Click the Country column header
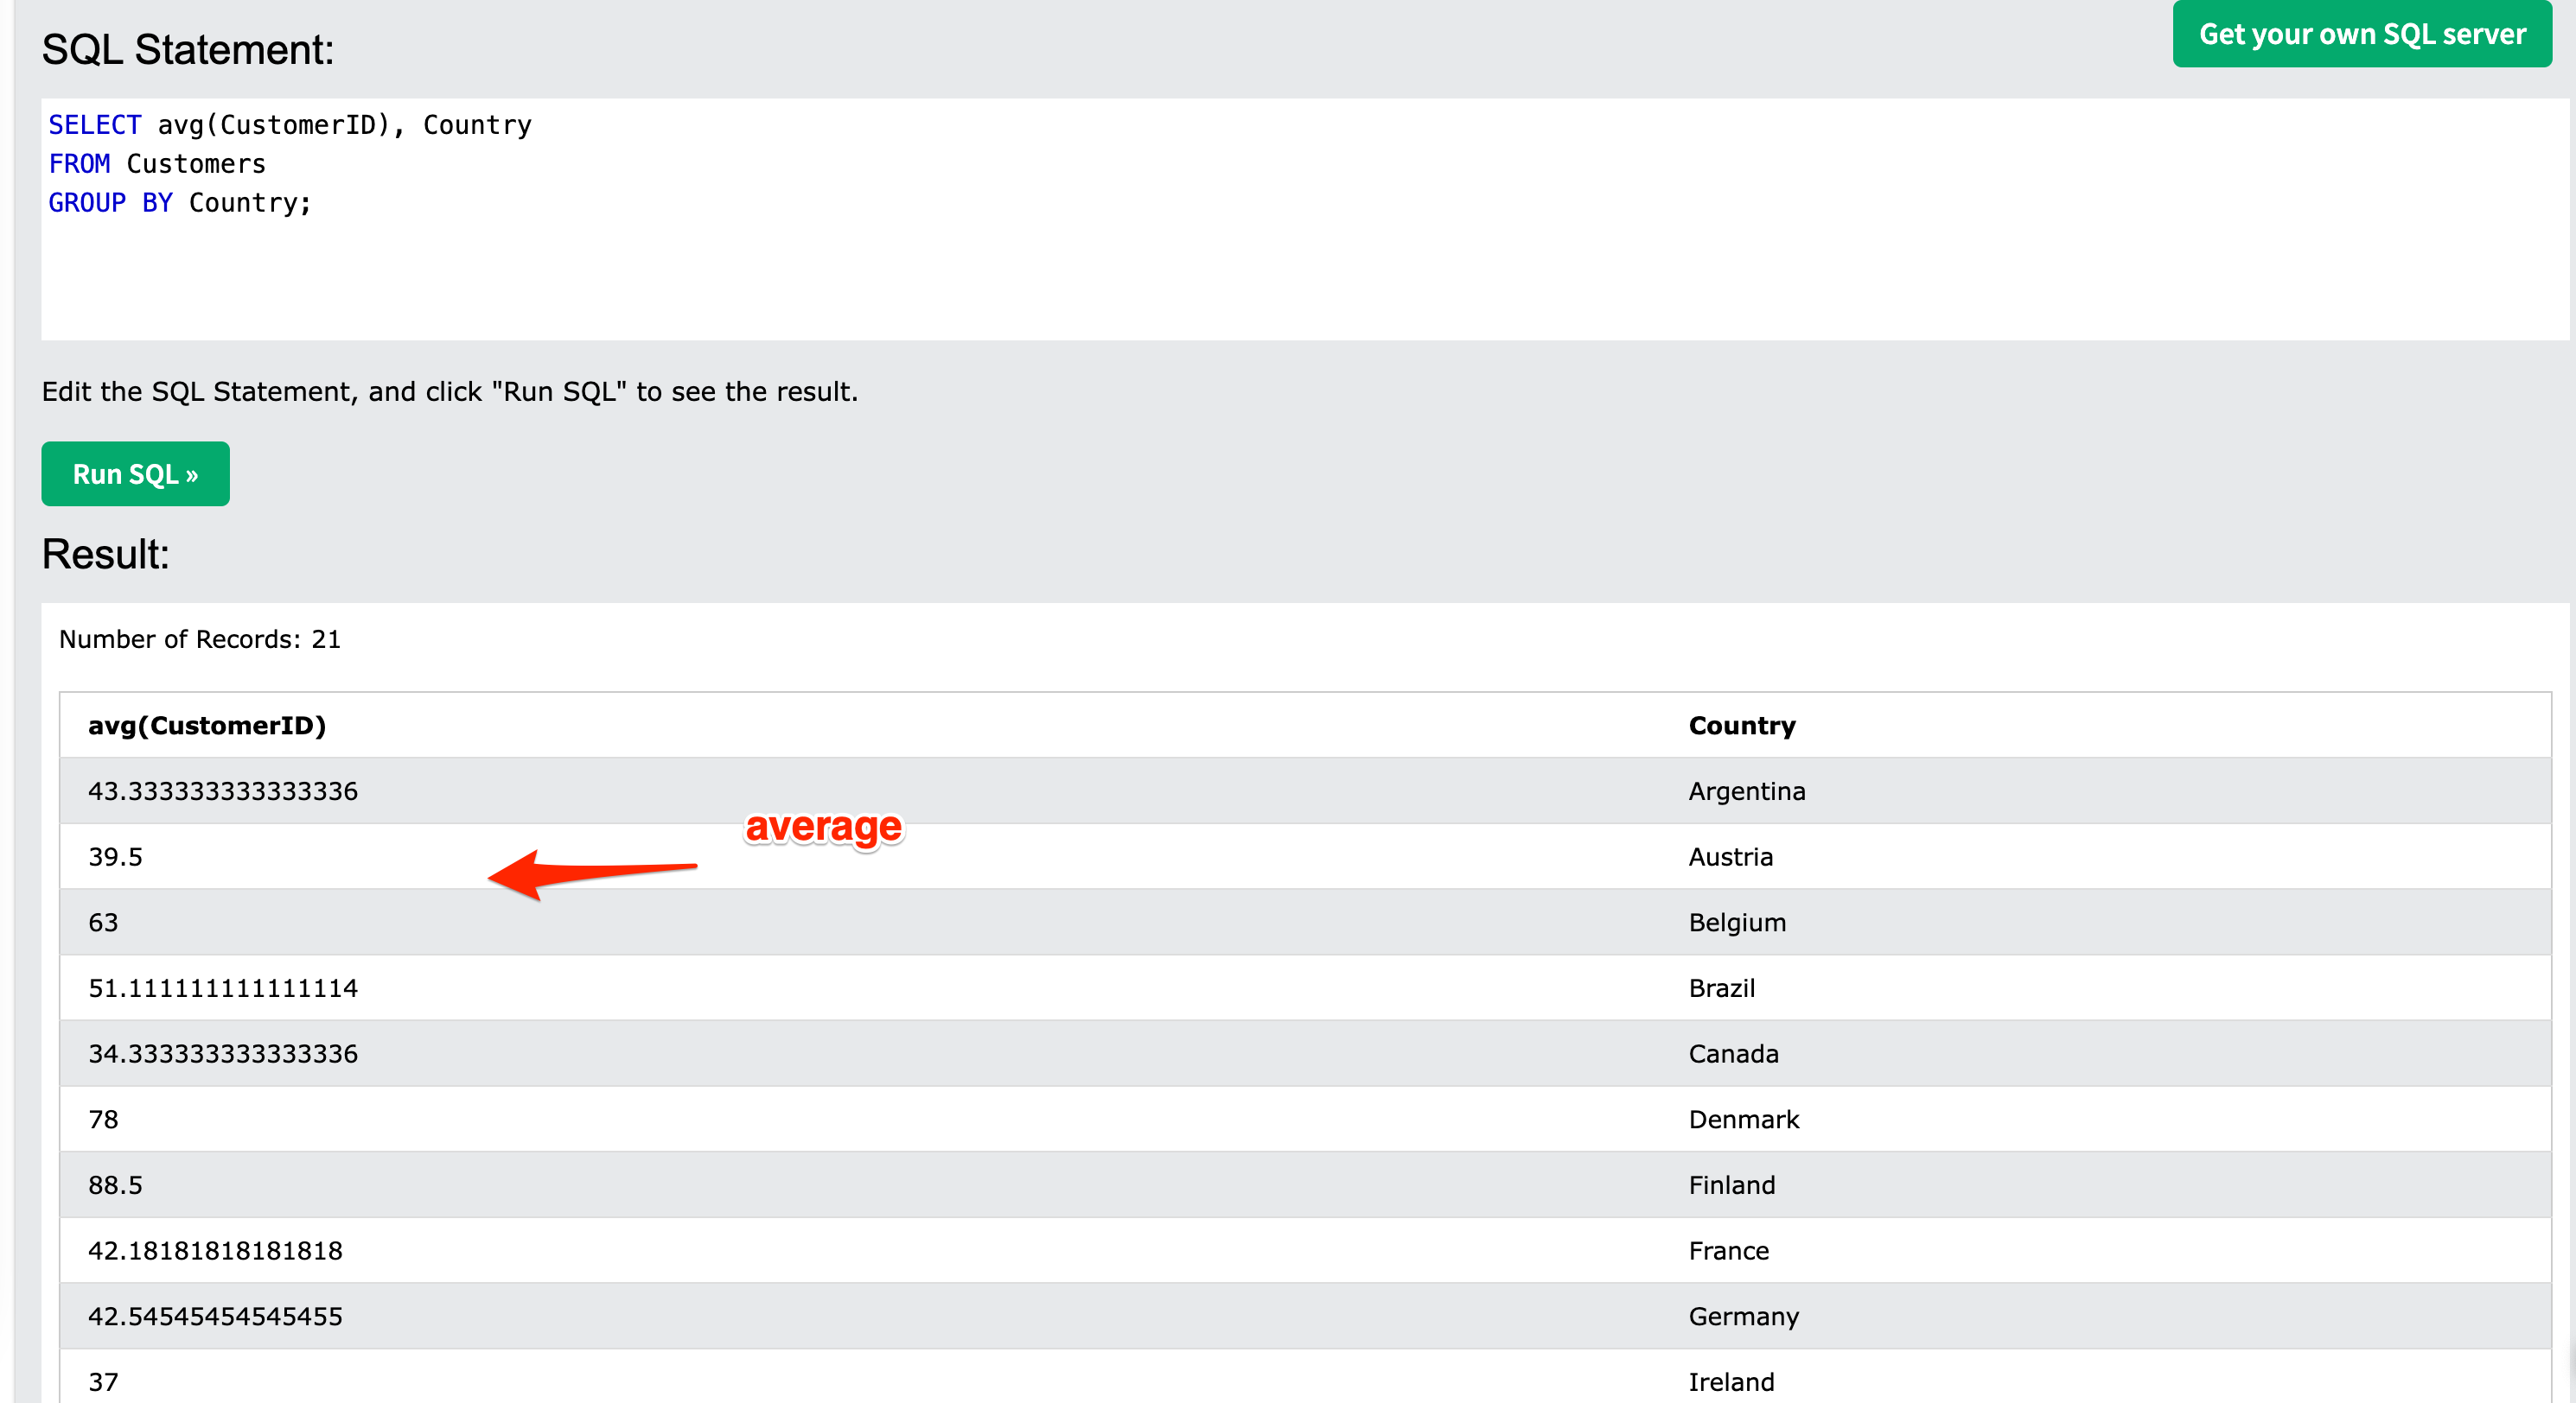Viewport: 2576px width, 1403px height. point(1741,726)
